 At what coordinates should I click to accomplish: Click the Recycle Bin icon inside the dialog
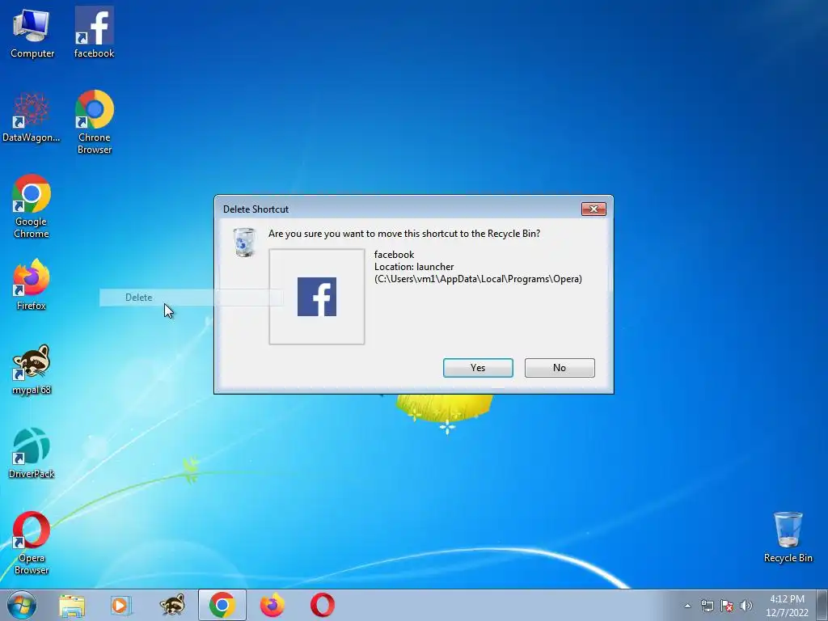coord(244,243)
